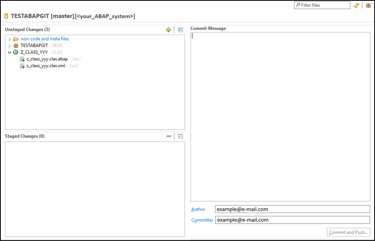Click into the Commit Message text area
This screenshot has height=241, width=375.
click(x=280, y=117)
